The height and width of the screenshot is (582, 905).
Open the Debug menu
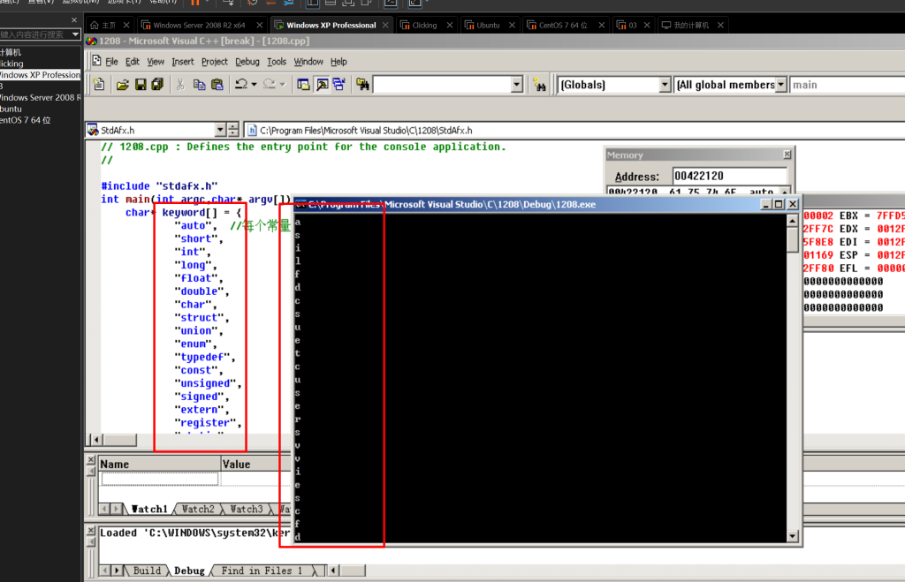tap(247, 62)
